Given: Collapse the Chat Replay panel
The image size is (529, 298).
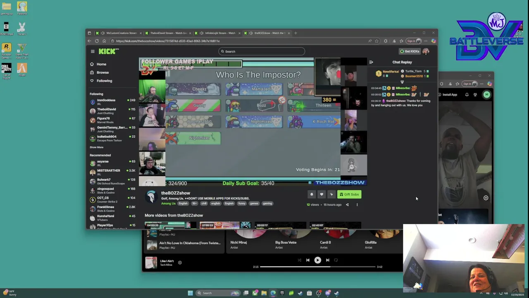Looking at the screenshot, I should [371, 62].
